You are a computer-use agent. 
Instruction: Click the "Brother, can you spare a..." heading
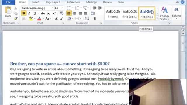(60, 64)
